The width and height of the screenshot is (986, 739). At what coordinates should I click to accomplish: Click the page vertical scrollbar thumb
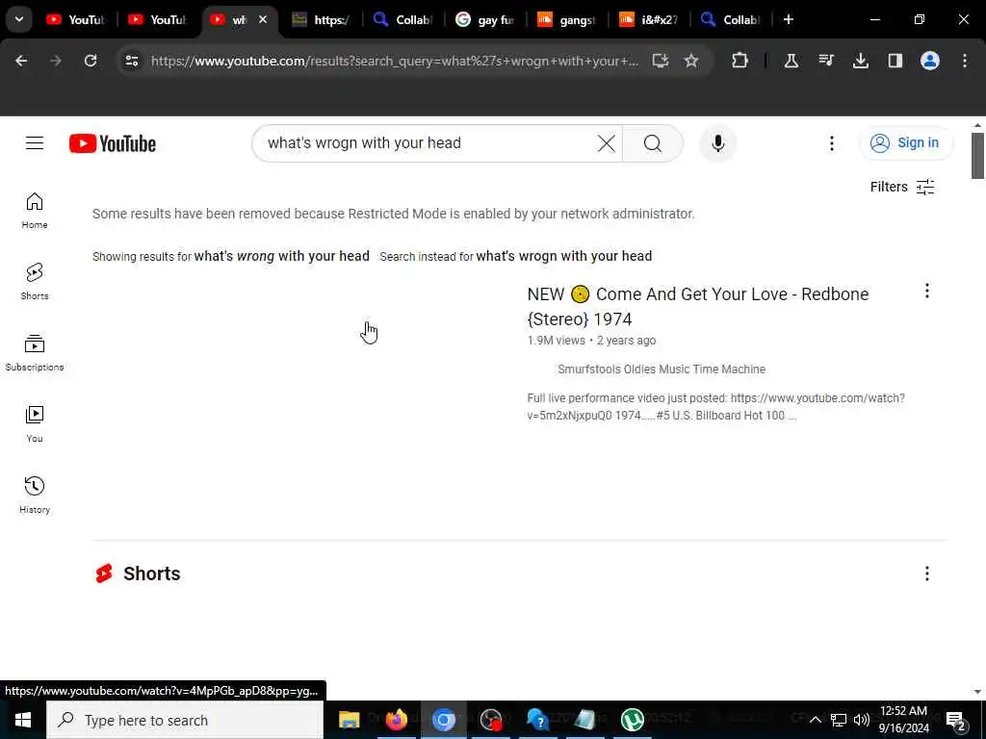click(x=977, y=155)
